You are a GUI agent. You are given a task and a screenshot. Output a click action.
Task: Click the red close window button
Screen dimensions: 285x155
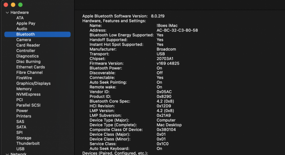(6, 5)
